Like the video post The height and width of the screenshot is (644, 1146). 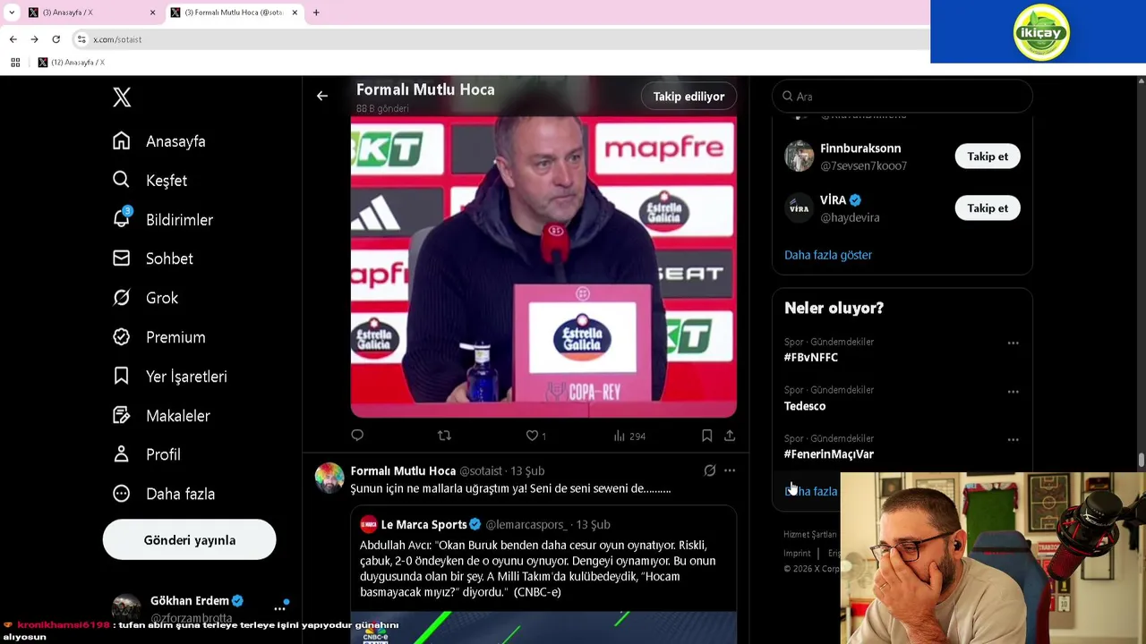click(x=535, y=436)
